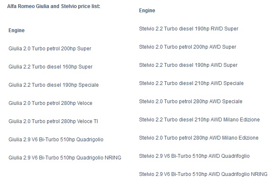This screenshot has width=273, height=184.
Task: Select Stelvio 2.2 Turbo diesel 190hp RWD Super
Action: (189, 29)
